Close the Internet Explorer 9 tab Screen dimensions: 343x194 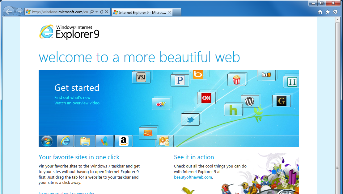[169, 12]
